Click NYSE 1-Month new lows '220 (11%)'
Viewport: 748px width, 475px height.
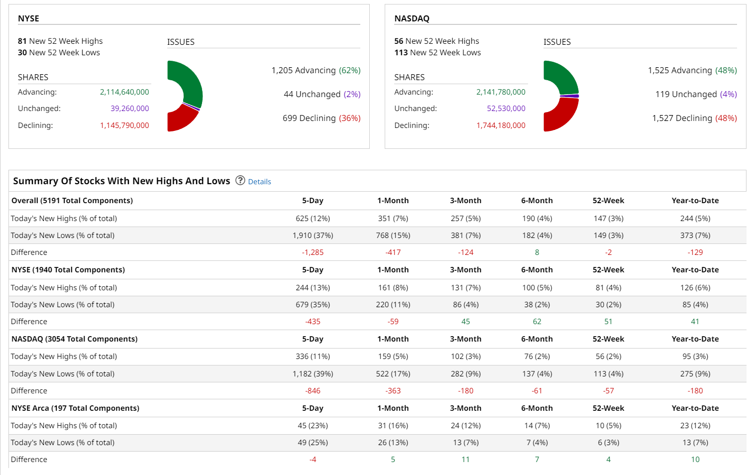tap(393, 305)
